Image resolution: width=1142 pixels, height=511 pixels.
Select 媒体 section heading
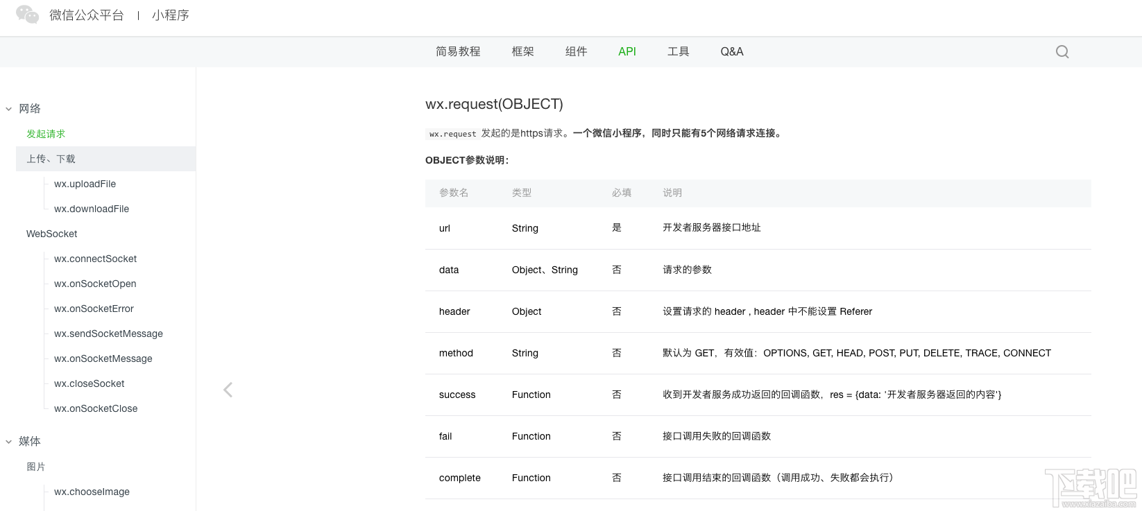pyautogui.click(x=30, y=442)
